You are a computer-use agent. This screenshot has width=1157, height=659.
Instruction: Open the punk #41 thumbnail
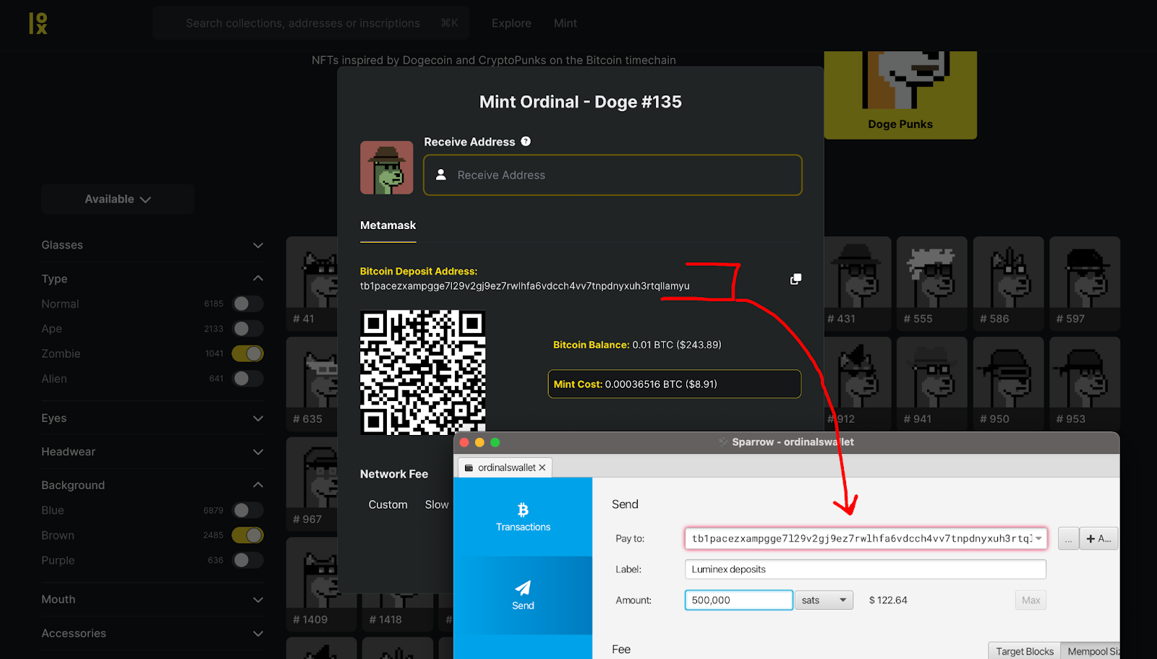pos(312,283)
